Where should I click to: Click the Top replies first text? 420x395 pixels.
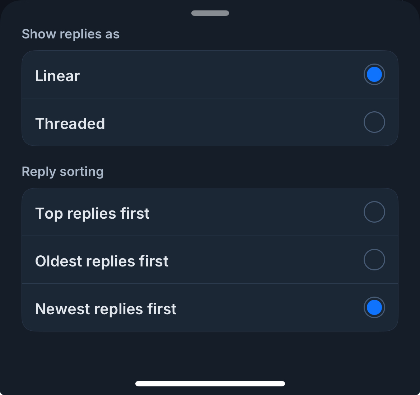point(92,214)
